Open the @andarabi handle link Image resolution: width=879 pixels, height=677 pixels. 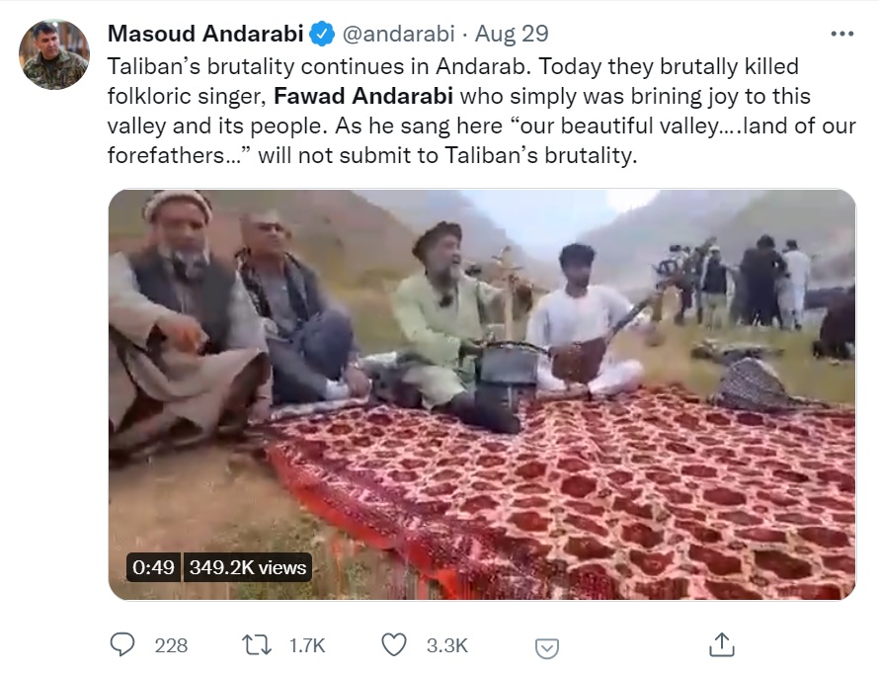[x=398, y=35]
